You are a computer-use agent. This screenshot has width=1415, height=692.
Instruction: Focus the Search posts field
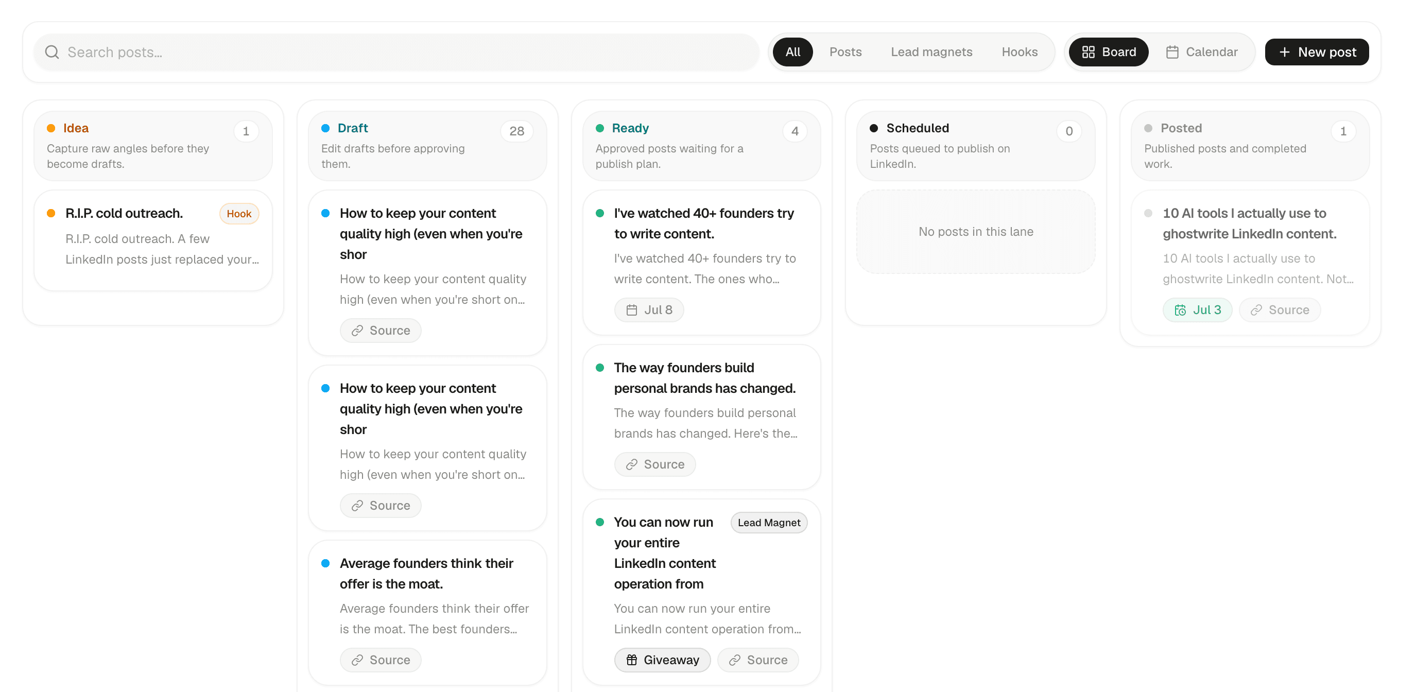click(x=396, y=52)
